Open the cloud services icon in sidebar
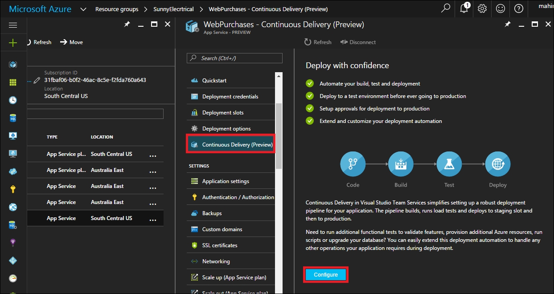The width and height of the screenshot is (554, 294). click(x=13, y=171)
